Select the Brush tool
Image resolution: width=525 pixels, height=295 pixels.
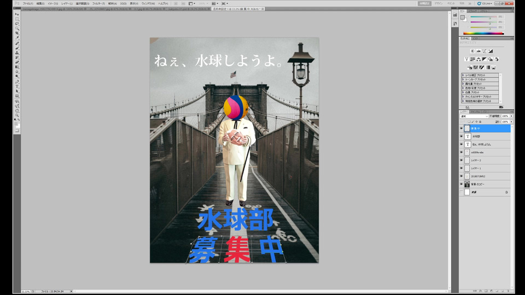[17, 48]
